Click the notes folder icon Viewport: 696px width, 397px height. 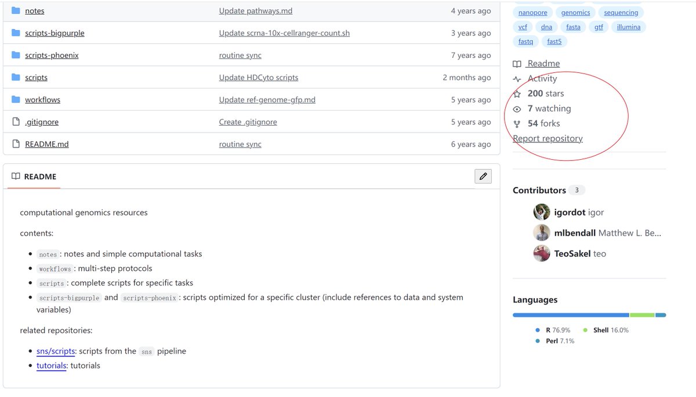[x=16, y=11]
